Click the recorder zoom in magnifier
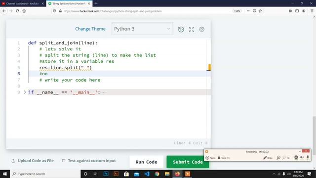This screenshot has height=178, width=316. [x=278, y=158]
